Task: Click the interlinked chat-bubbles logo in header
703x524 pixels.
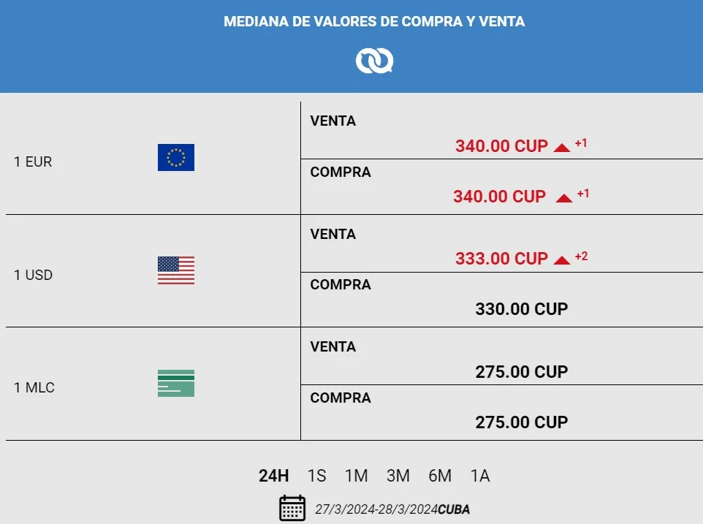Action: coord(374,61)
